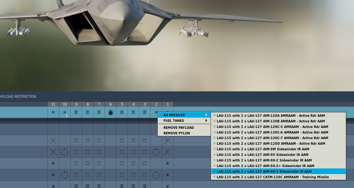Pick pylon 7 missile icon in highlighted row
The image size is (354, 188).
pos(99,112)
